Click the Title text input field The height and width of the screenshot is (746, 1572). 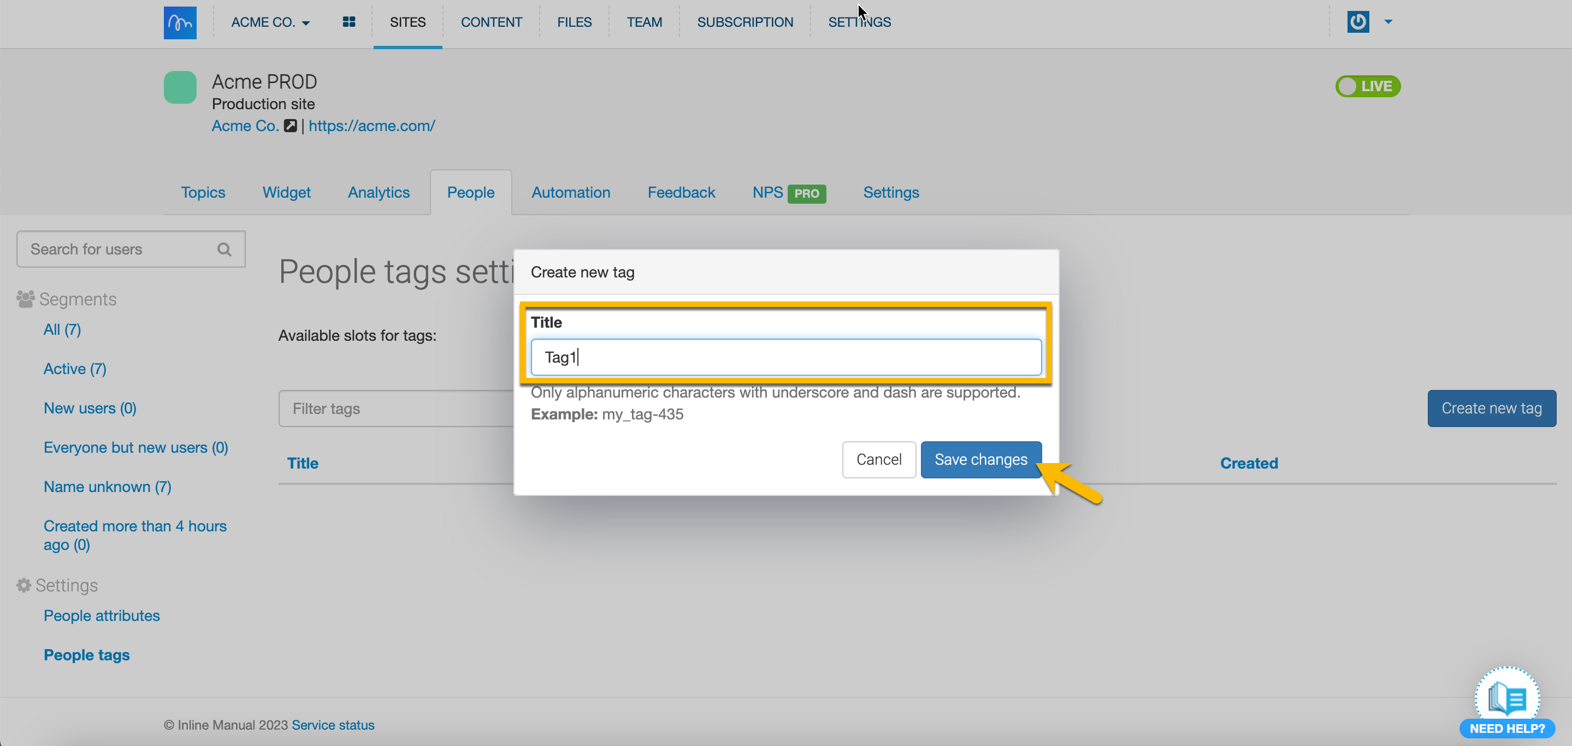[785, 357]
